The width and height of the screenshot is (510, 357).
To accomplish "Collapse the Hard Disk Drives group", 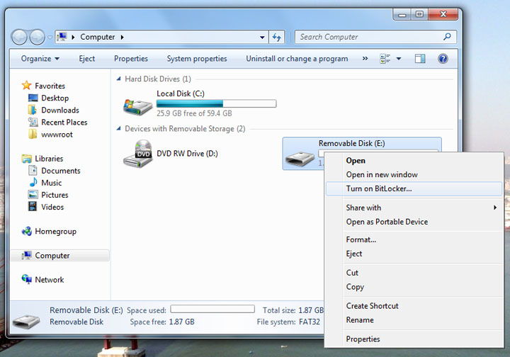I will [x=119, y=79].
